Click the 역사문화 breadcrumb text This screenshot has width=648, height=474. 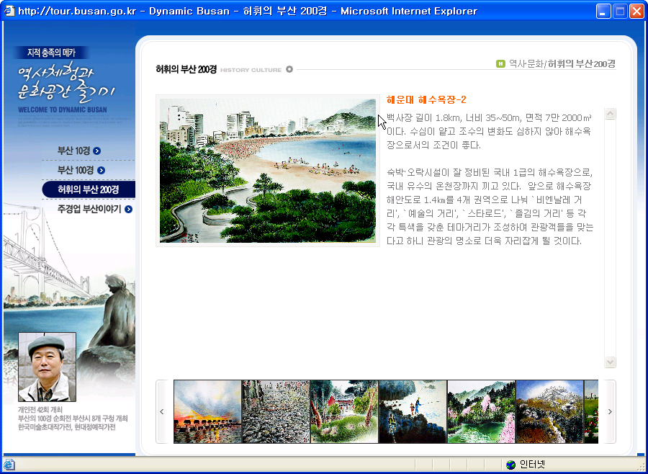click(x=526, y=63)
